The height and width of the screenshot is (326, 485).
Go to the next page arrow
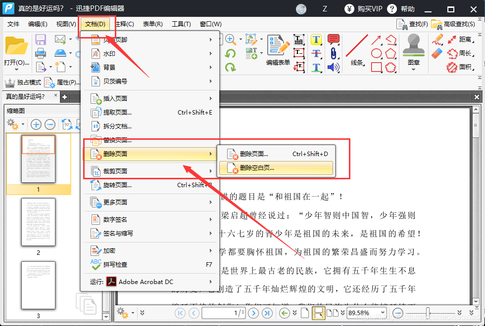click(253, 313)
